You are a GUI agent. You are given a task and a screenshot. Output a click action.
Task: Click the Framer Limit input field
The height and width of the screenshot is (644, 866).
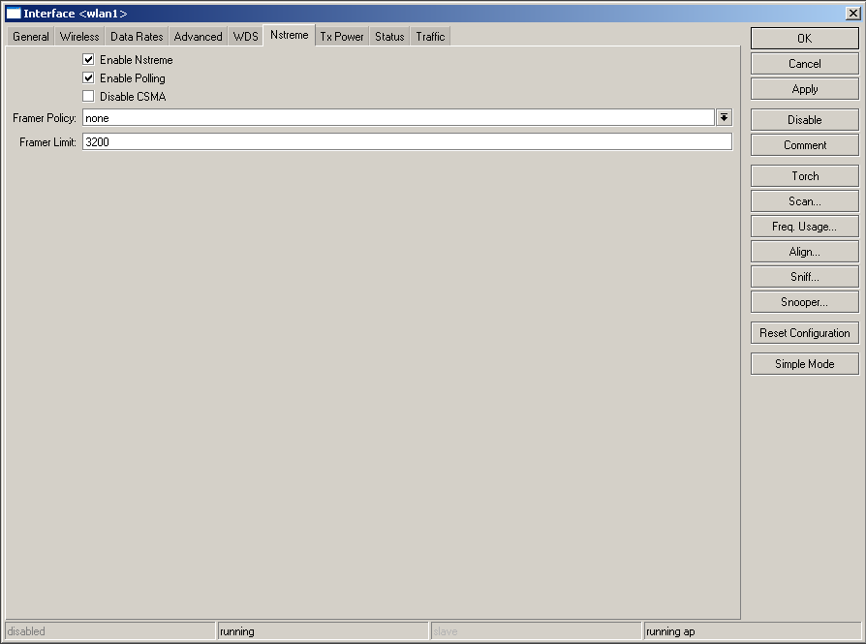tap(407, 142)
